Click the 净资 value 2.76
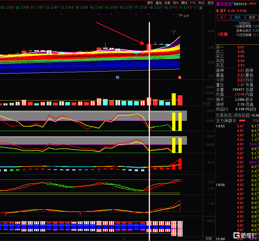 pos(241,105)
